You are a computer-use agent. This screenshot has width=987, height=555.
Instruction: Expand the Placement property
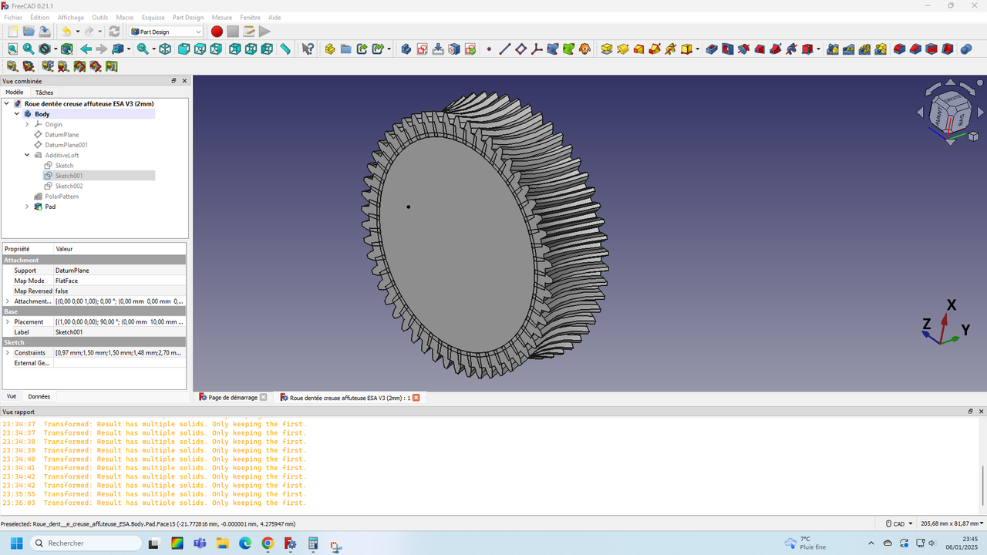[8, 321]
